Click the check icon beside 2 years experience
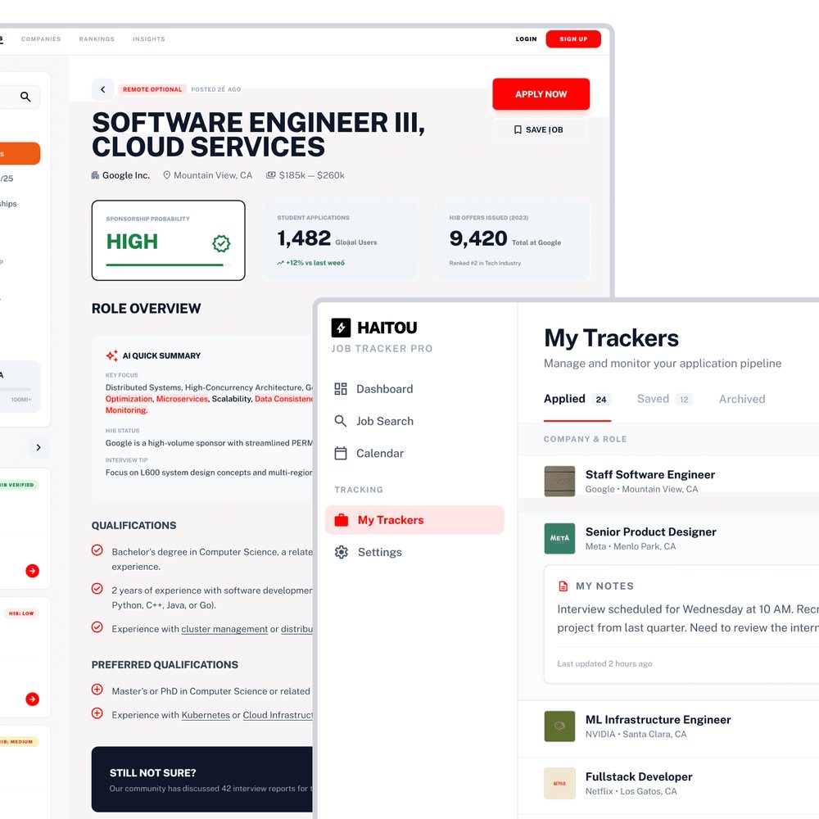The height and width of the screenshot is (819, 819). point(97,589)
